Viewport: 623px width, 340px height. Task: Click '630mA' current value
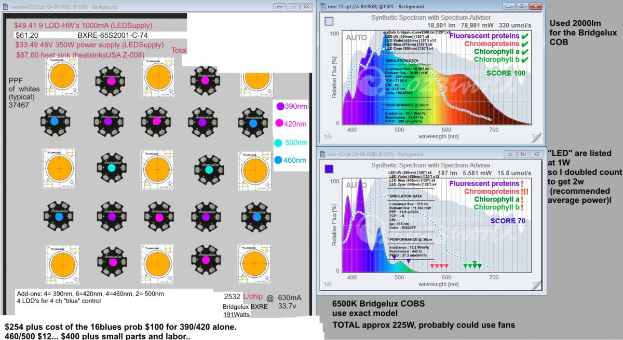point(290,297)
